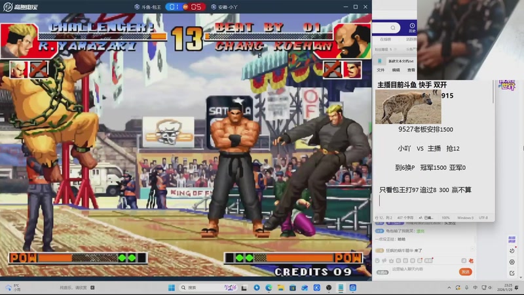524x295 pixels.
Task: Click the blue K app icon on taskbar
Action: [x=317, y=288]
